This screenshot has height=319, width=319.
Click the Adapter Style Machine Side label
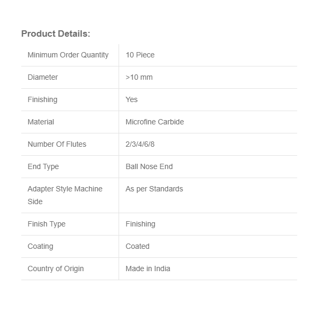pos(65,195)
